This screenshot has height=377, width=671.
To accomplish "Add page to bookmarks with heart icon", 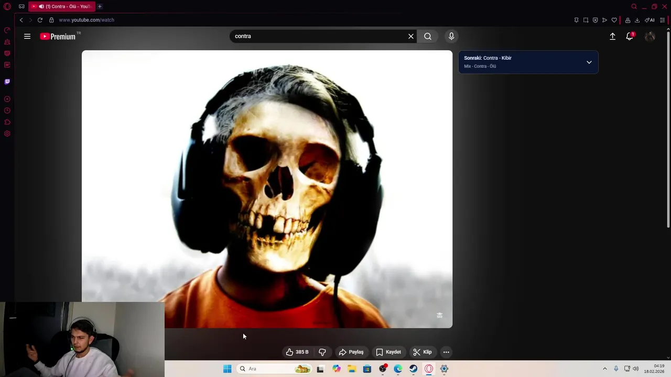I will tap(614, 20).
